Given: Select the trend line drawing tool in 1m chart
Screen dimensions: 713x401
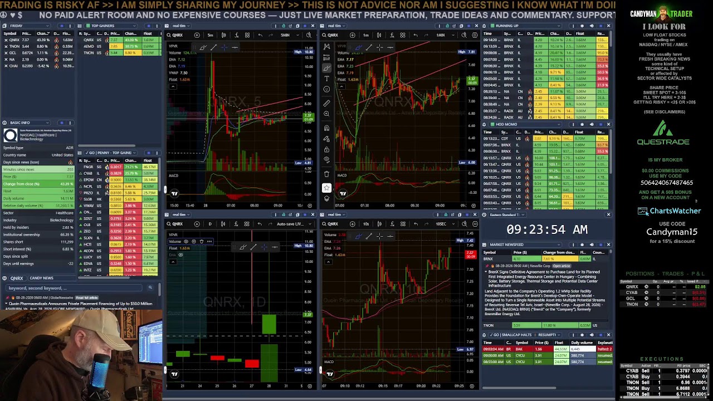Looking at the screenshot, I should 369,47.
